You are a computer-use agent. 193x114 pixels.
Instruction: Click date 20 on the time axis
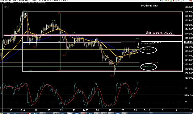49,110
